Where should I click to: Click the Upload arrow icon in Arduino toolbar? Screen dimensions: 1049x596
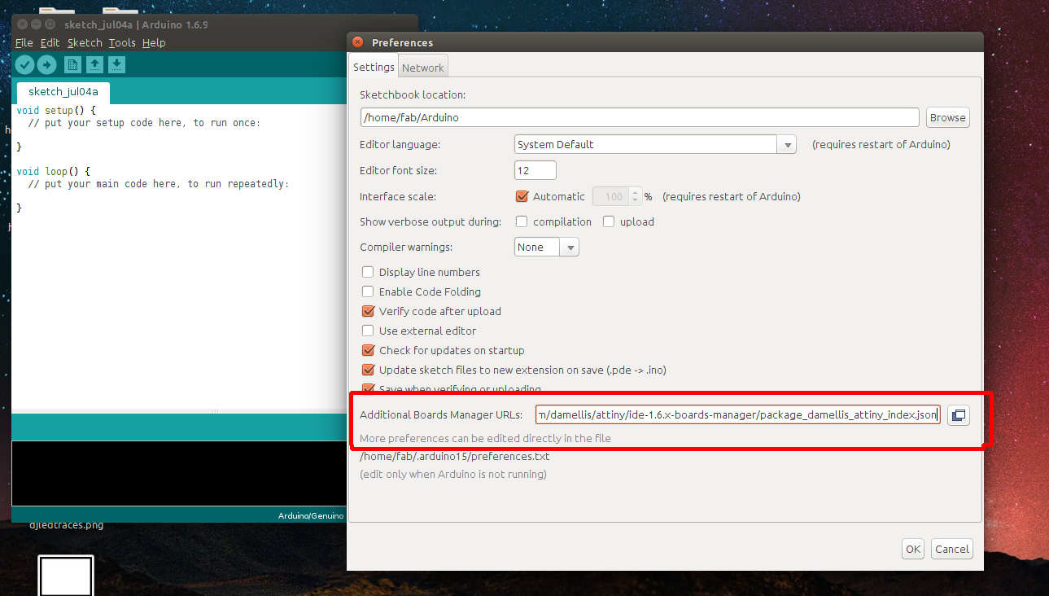[x=46, y=64]
